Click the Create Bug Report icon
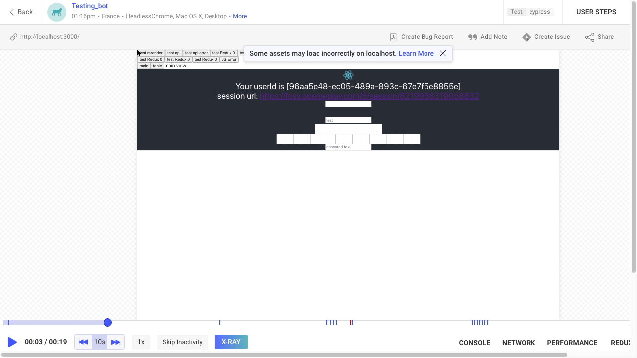The width and height of the screenshot is (637, 358). (393, 37)
